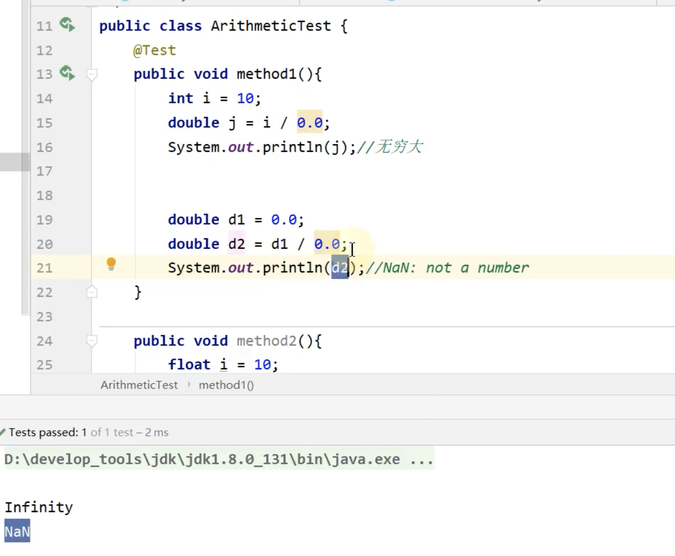Open the yellow lightbulb quick-fix on line 21
The image size is (675, 556).
click(x=111, y=264)
